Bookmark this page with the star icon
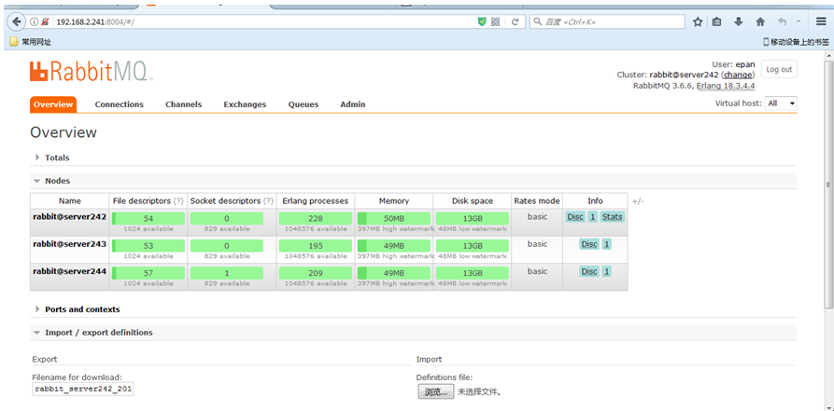 click(x=698, y=21)
